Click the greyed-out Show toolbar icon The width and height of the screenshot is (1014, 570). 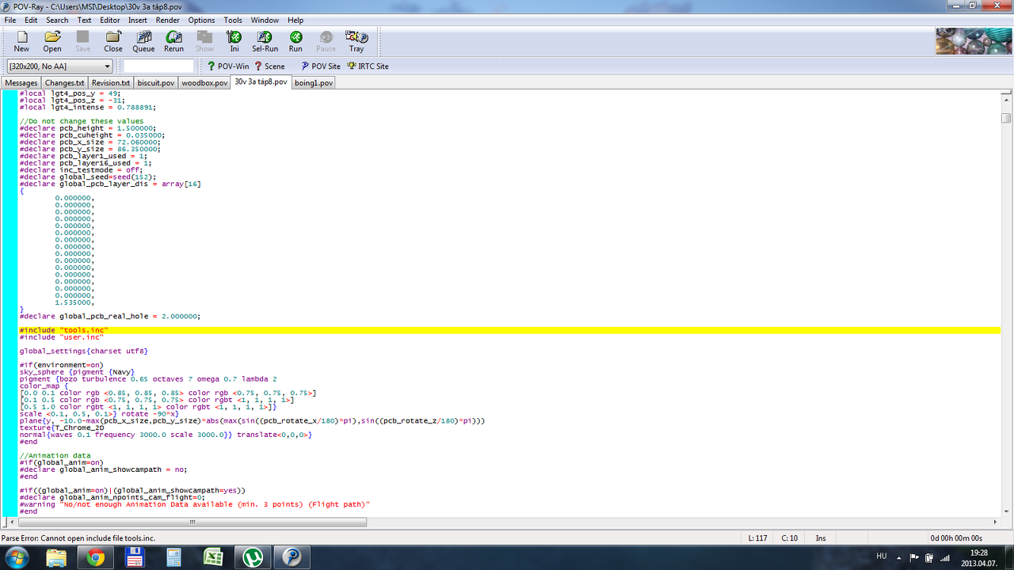point(204,41)
